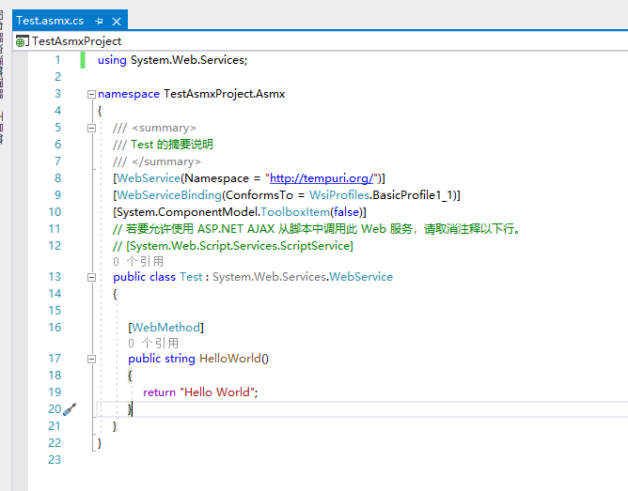This screenshot has height=491, width=628.
Task: Close the Test.asmx.cs tab
Action: tap(117, 22)
